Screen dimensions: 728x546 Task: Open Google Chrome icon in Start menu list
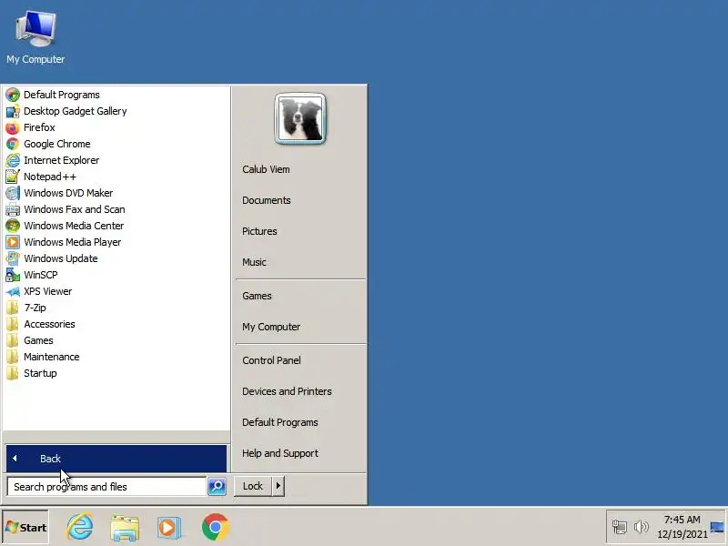(13, 144)
